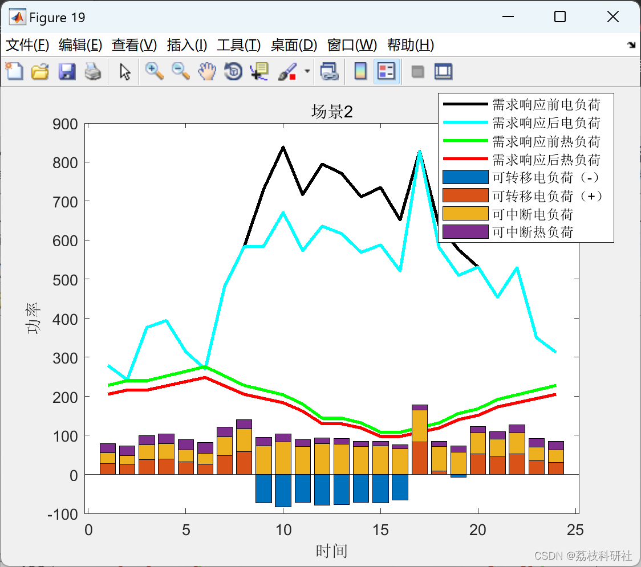
Task: Click the cyan legend line sample
Action: (x=465, y=122)
